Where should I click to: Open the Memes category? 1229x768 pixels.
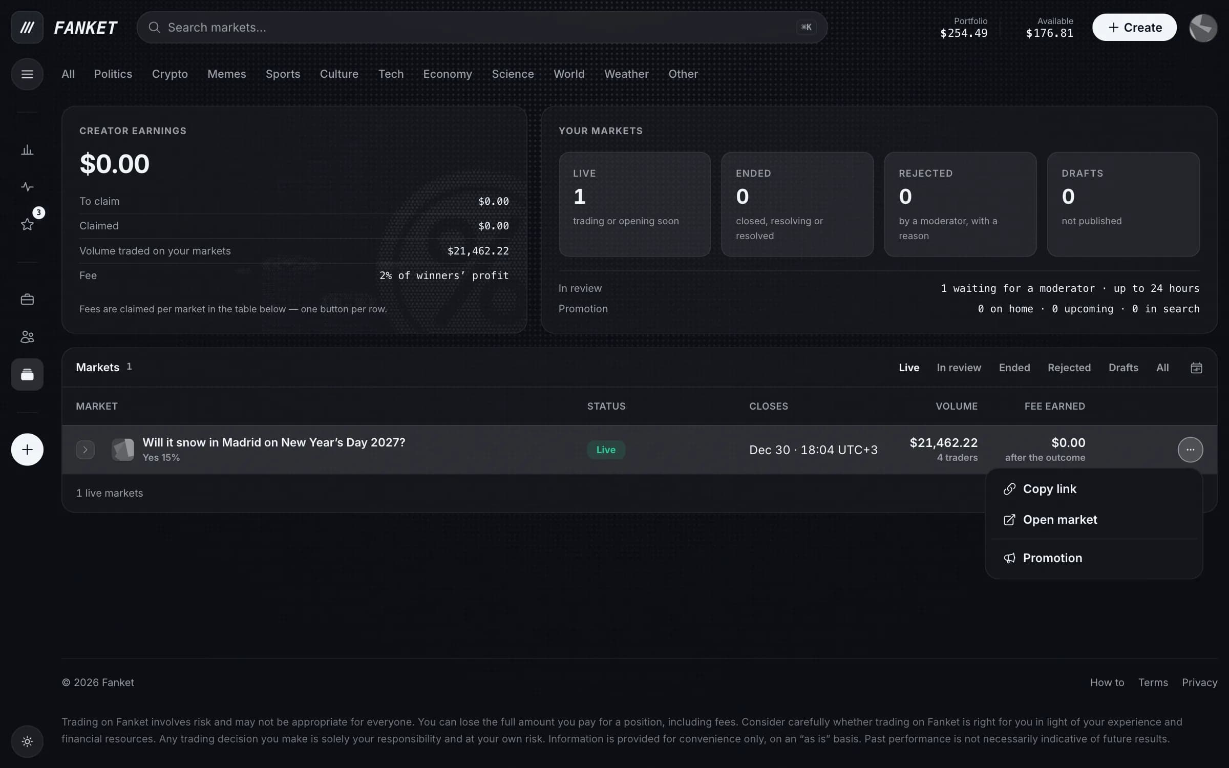pyautogui.click(x=226, y=74)
